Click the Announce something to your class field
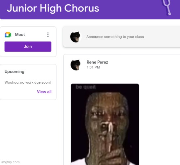 [x=122, y=37]
